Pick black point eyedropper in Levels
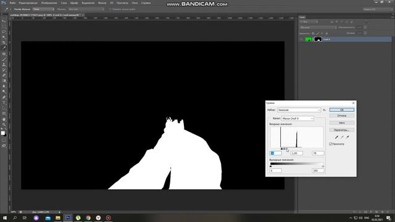 pyautogui.click(x=336, y=137)
